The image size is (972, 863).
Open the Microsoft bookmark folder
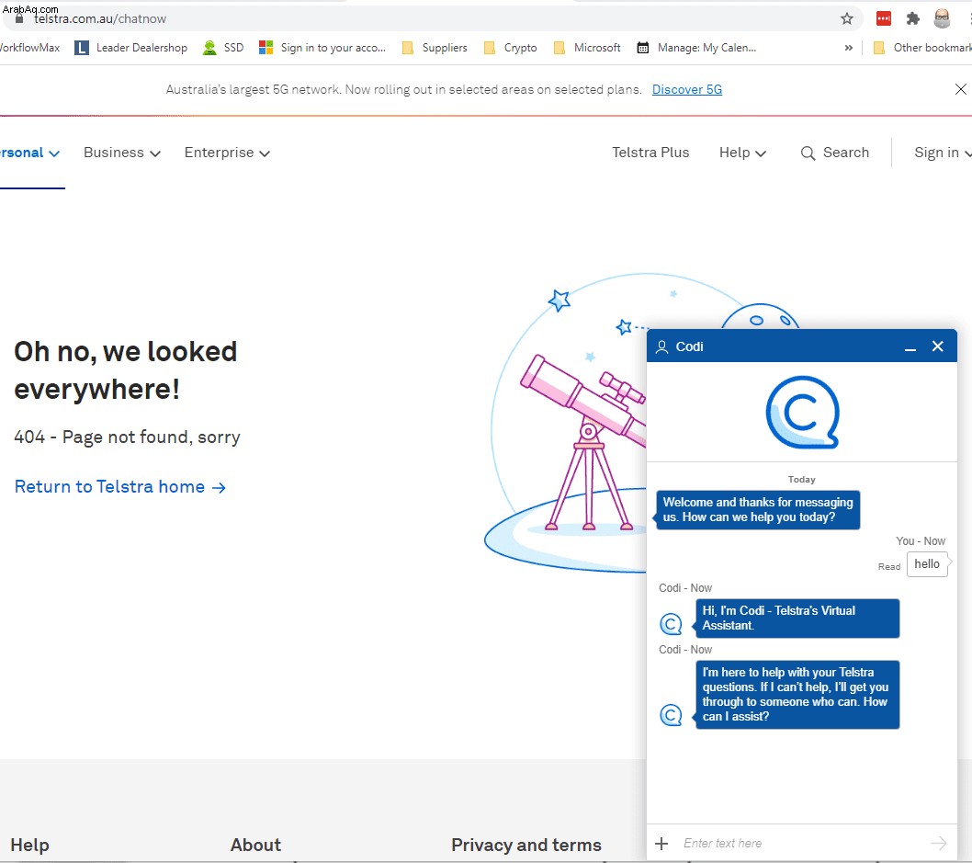tap(586, 48)
